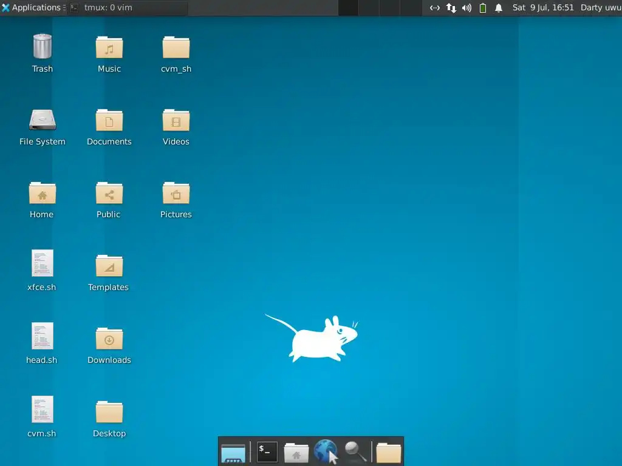Select the Home folder desktop icon

[x=42, y=194]
